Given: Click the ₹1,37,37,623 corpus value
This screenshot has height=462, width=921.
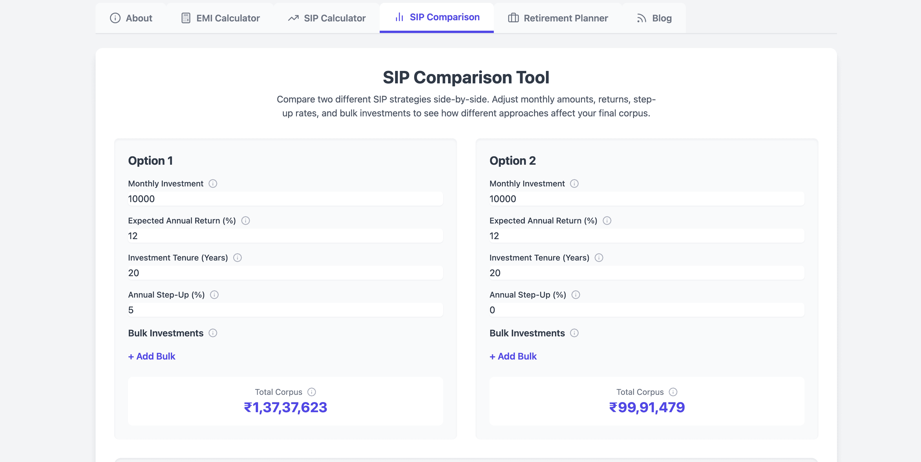Looking at the screenshot, I should click(285, 408).
